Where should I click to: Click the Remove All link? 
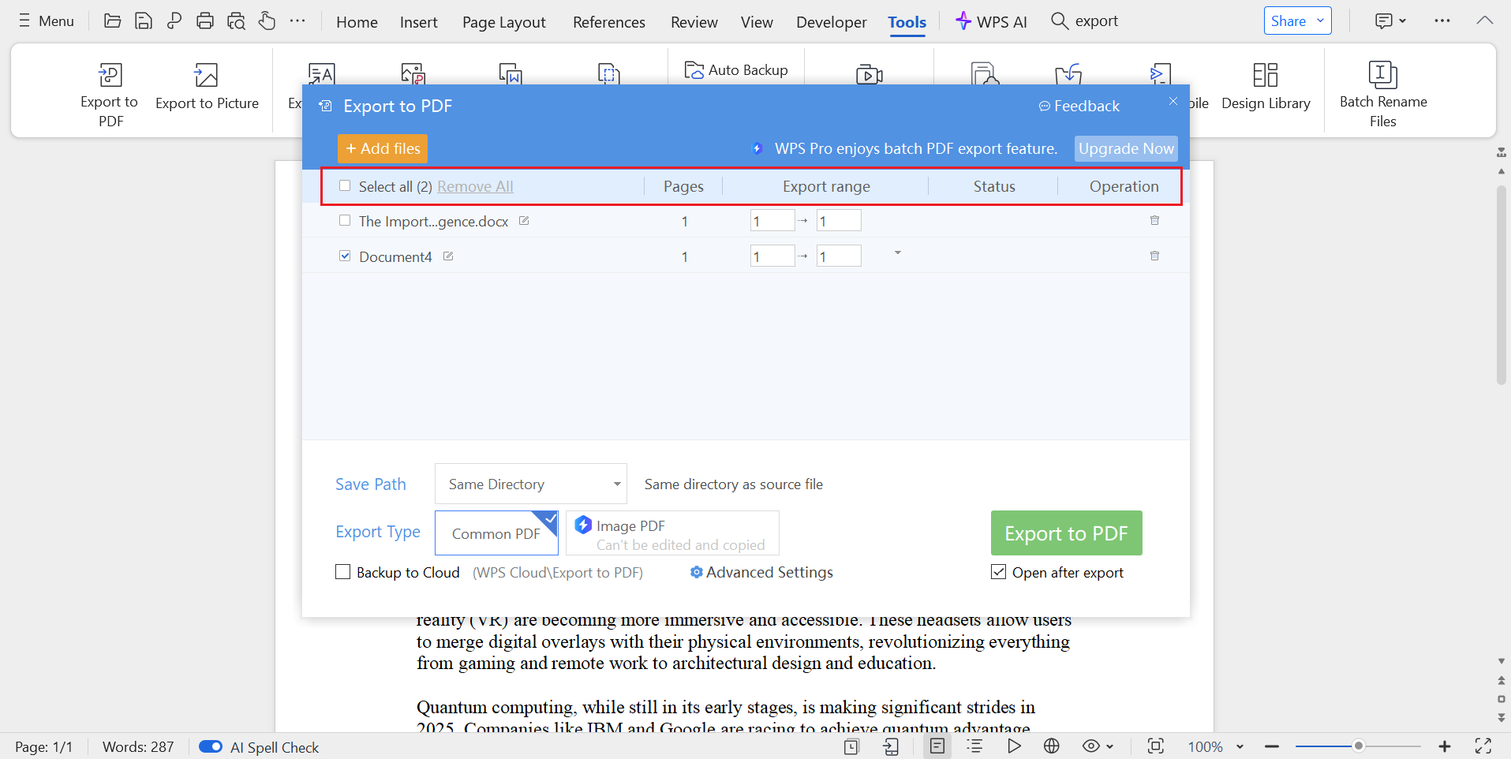[x=475, y=186]
